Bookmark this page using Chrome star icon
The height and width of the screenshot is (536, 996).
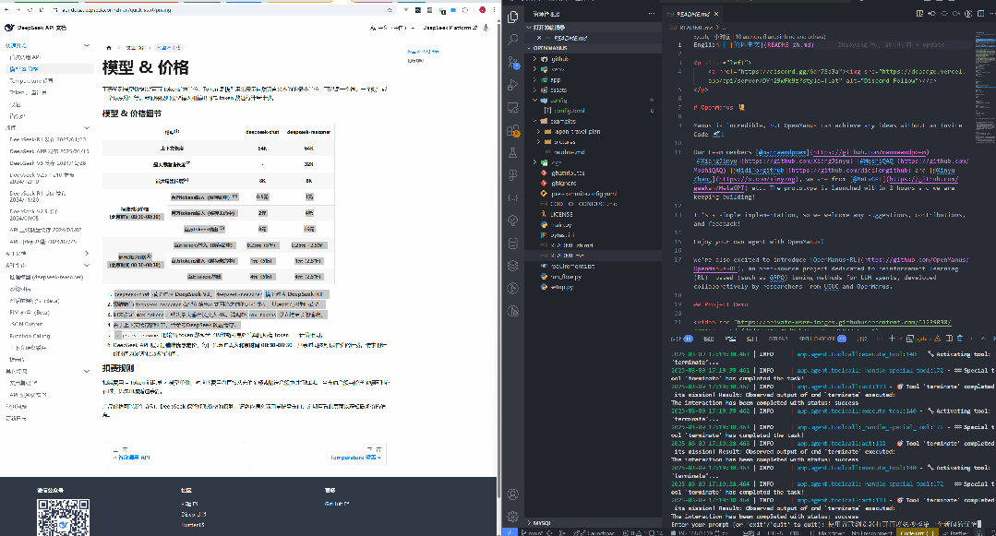(x=390, y=10)
